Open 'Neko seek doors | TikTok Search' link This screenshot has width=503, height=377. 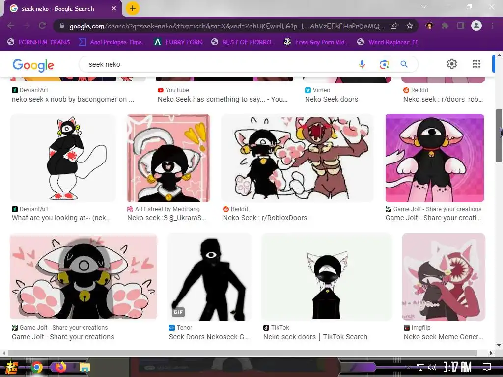tap(315, 337)
